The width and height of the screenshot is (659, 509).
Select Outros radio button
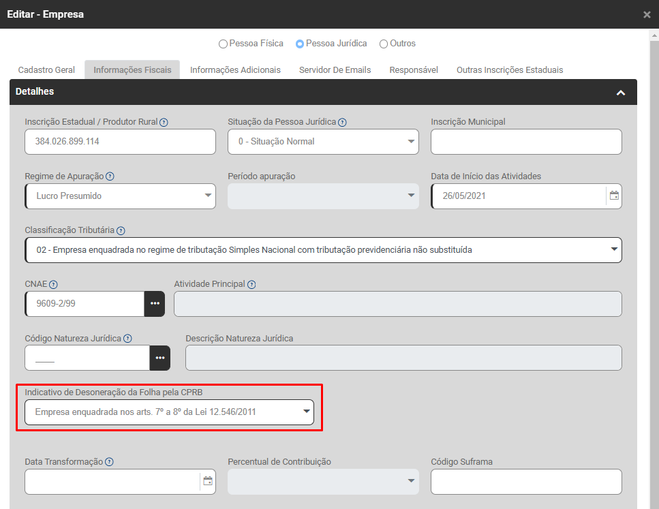click(x=384, y=44)
